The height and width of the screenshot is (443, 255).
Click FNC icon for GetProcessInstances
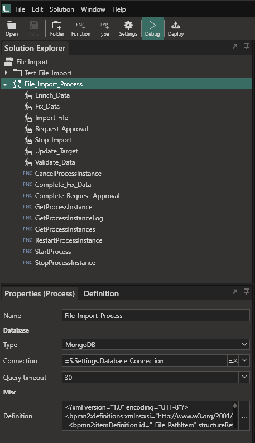click(28, 229)
